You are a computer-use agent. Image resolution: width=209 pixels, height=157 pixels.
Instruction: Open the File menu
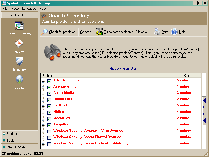pos(5,9)
